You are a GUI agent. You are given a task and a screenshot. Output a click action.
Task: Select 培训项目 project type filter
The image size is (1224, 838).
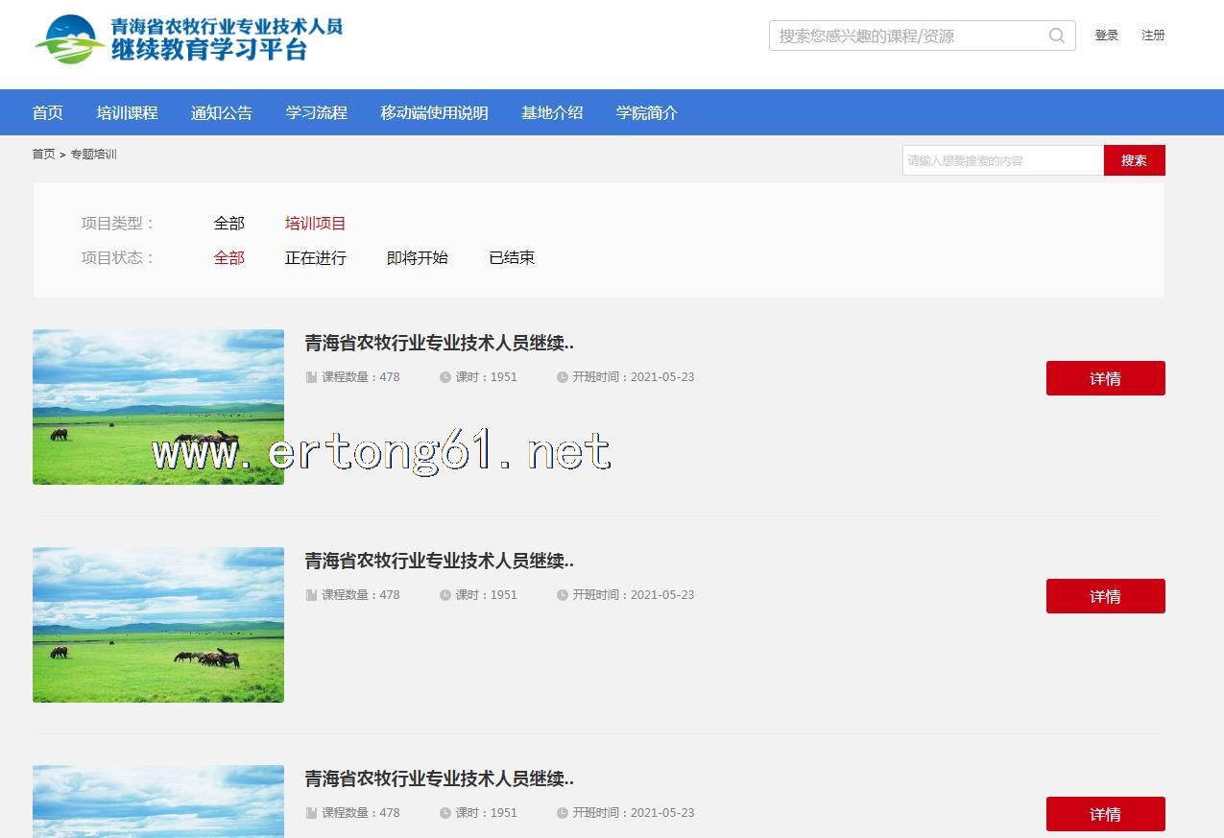click(x=315, y=223)
